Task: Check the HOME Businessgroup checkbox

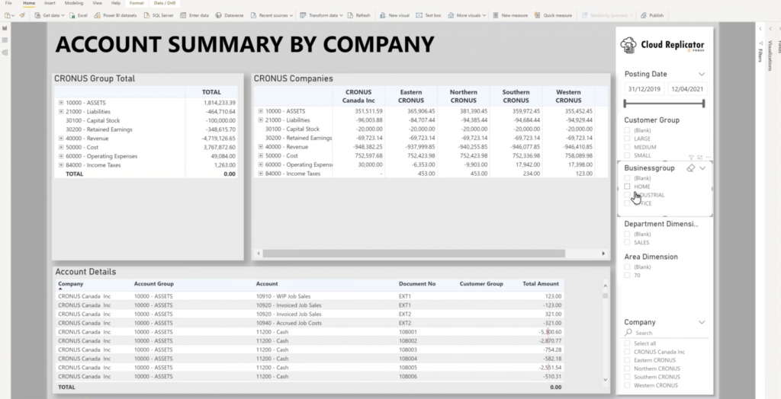Action: pyautogui.click(x=628, y=187)
